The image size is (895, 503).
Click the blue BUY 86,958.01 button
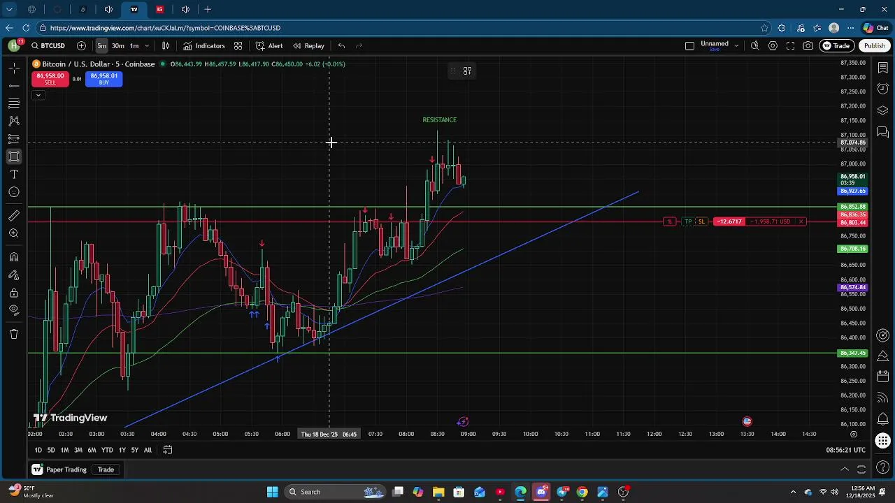coord(103,79)
